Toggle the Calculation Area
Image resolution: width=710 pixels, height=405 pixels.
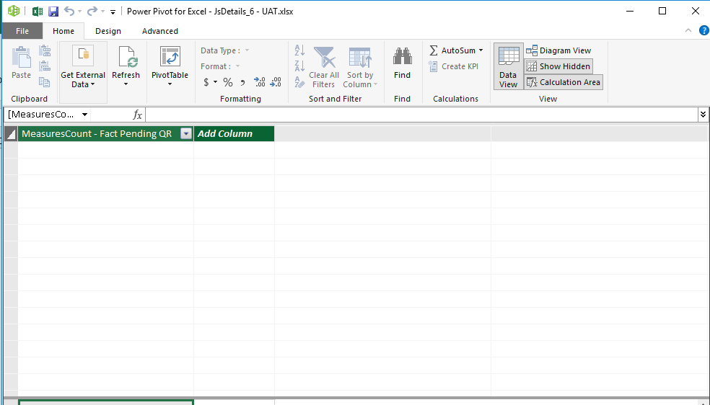[564, 82]
